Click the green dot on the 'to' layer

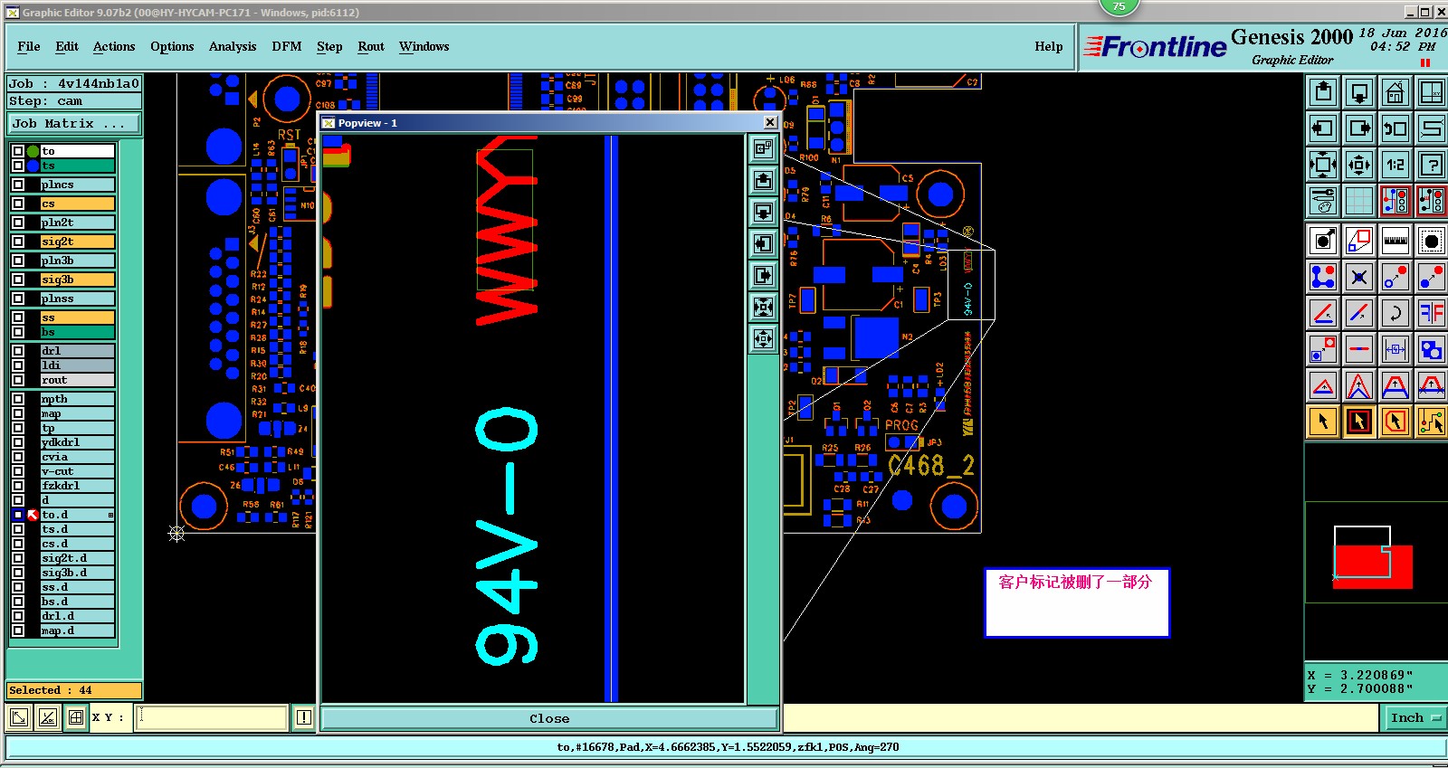pos(33,151)
